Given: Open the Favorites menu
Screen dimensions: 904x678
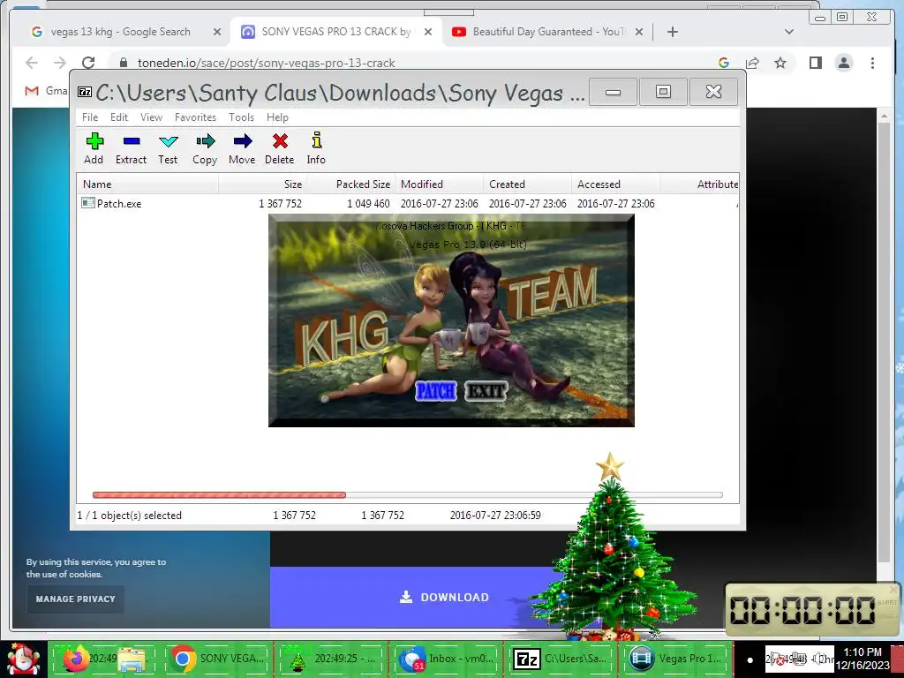Looking at the screenshot, I should (x=195, y=117).
